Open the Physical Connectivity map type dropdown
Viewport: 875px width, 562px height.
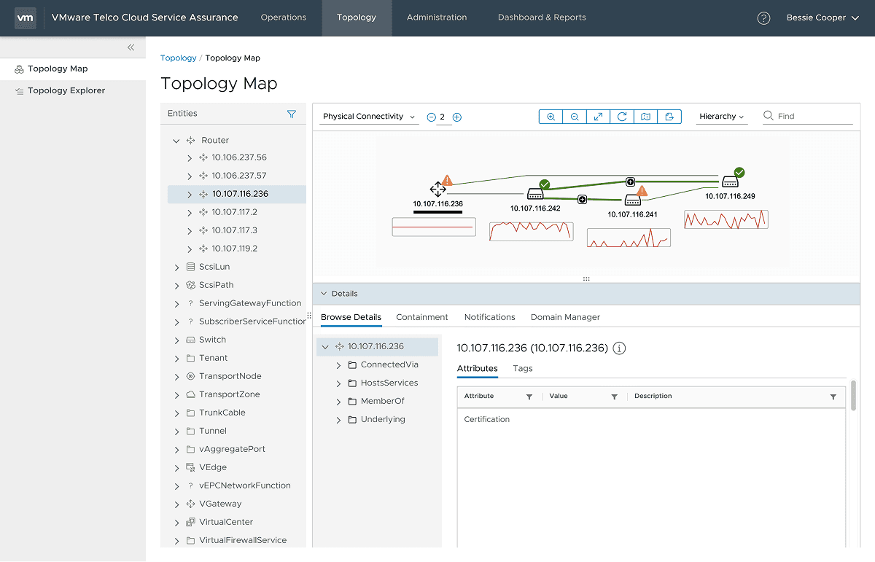tap(368, 116)
